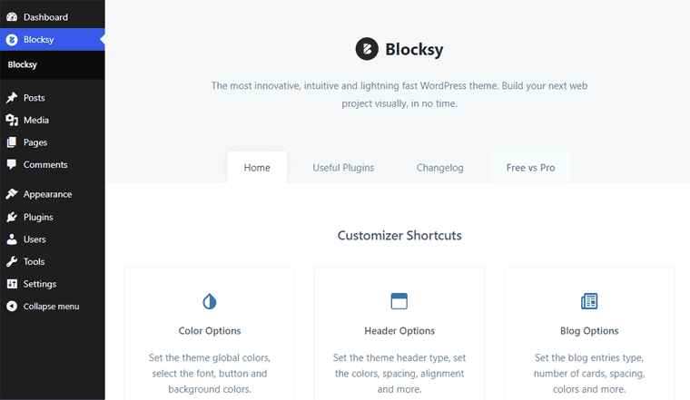Open Color Options half-drop icon
The height and width of the screenshot is (400, 690).
pyautogui.click(x=210, y=301)
